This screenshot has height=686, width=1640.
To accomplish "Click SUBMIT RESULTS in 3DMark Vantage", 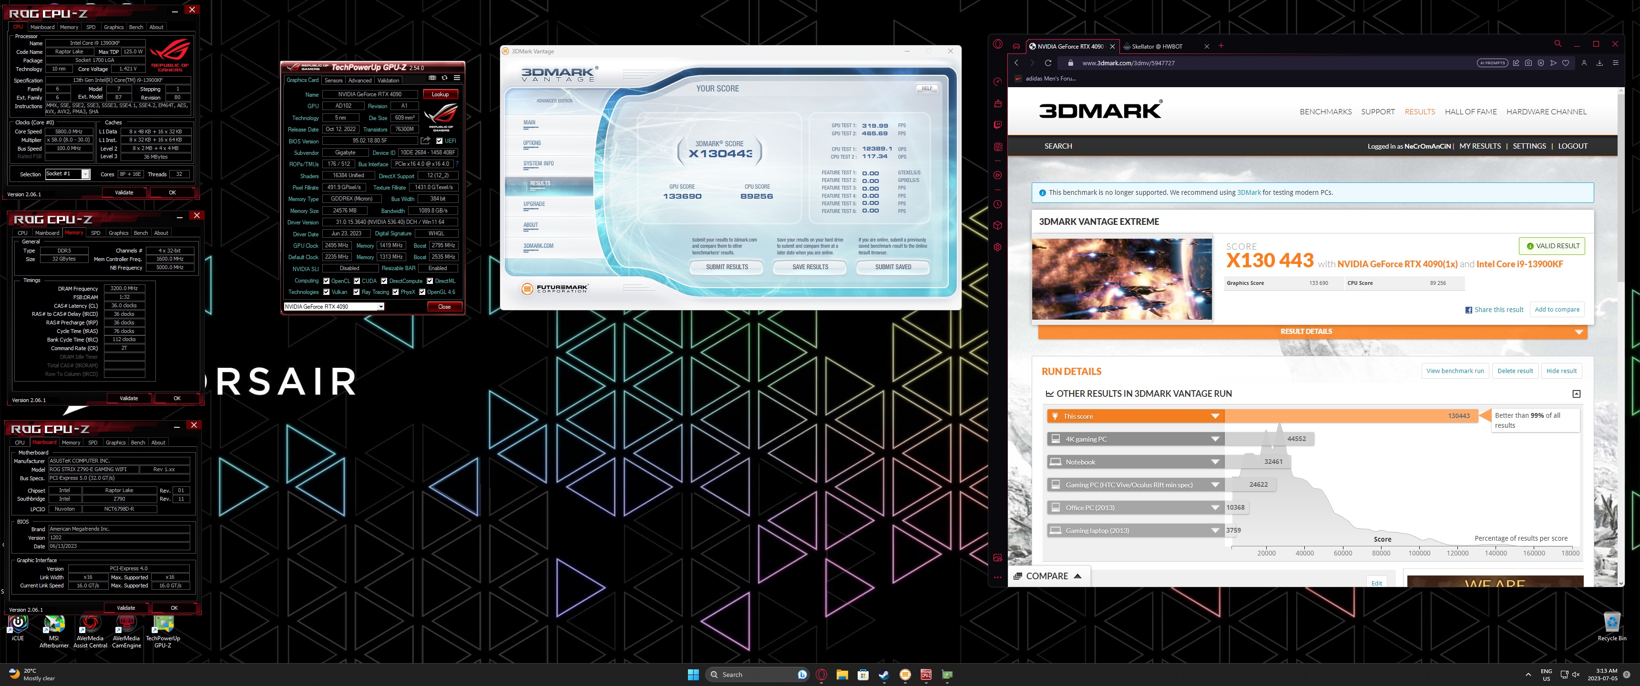I will pyautogui.click(x=727, y=267).
